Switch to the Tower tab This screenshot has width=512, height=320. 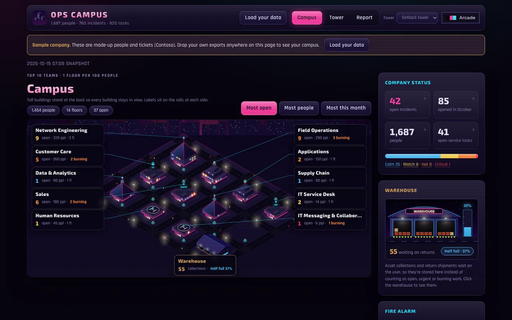pyautogui.click(x=336, y=18)
